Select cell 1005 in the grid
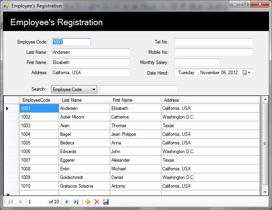Viewport: 272px width, 210px height. [39, 143]
